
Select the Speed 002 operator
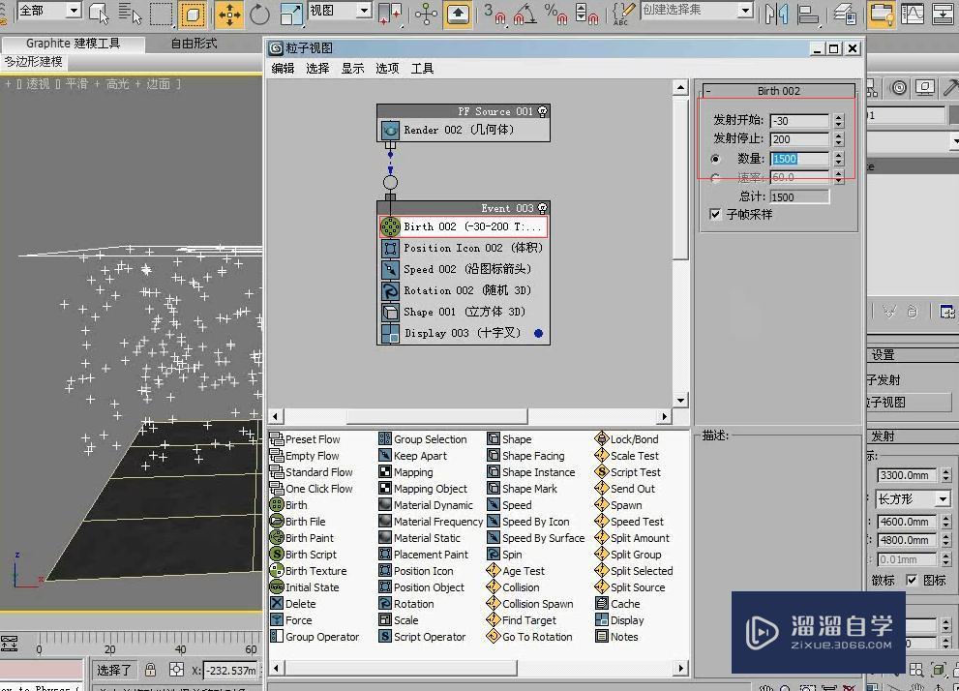pyautogui.click(x=463, y=269)
